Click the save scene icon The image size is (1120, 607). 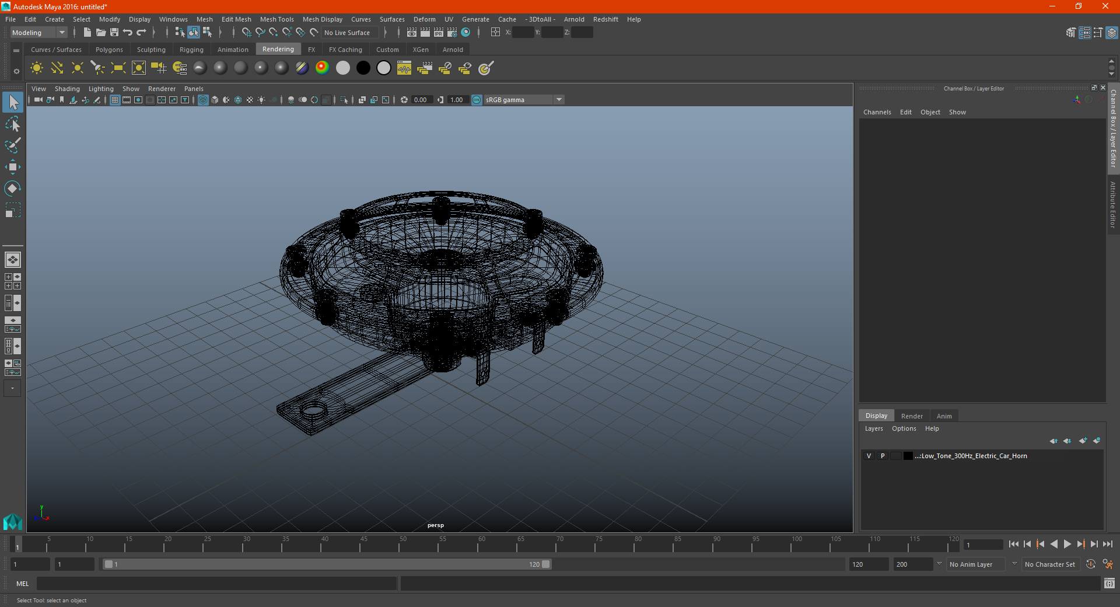point(114,33)
